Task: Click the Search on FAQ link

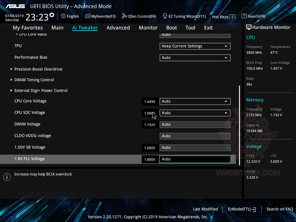Action: tap(280, 209)
